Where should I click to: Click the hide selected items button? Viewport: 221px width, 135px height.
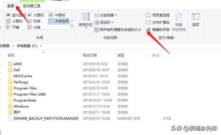pyautogui.click(x=179, y=22)
